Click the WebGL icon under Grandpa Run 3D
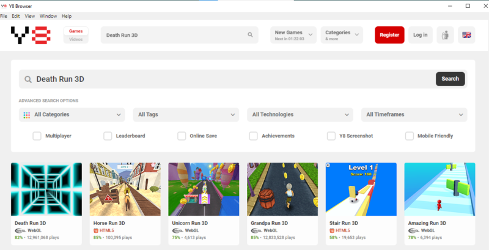The width and height of the screenshot is (489, 250). pos(256,230)
